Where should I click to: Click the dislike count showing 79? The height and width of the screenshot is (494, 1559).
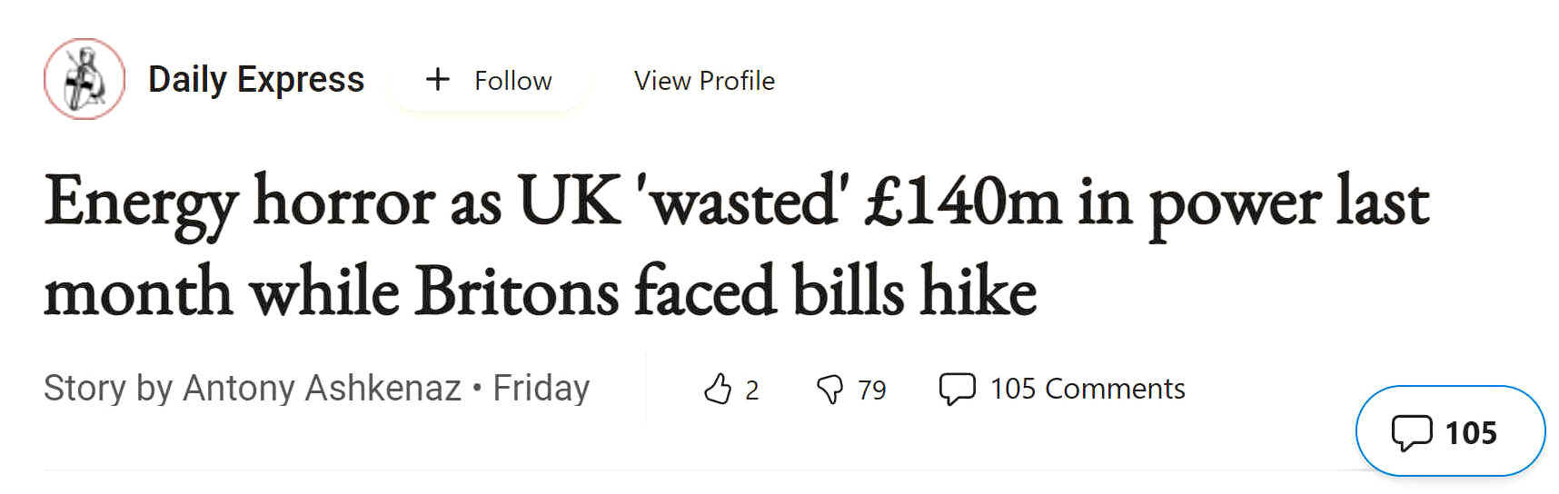[871, 390]
